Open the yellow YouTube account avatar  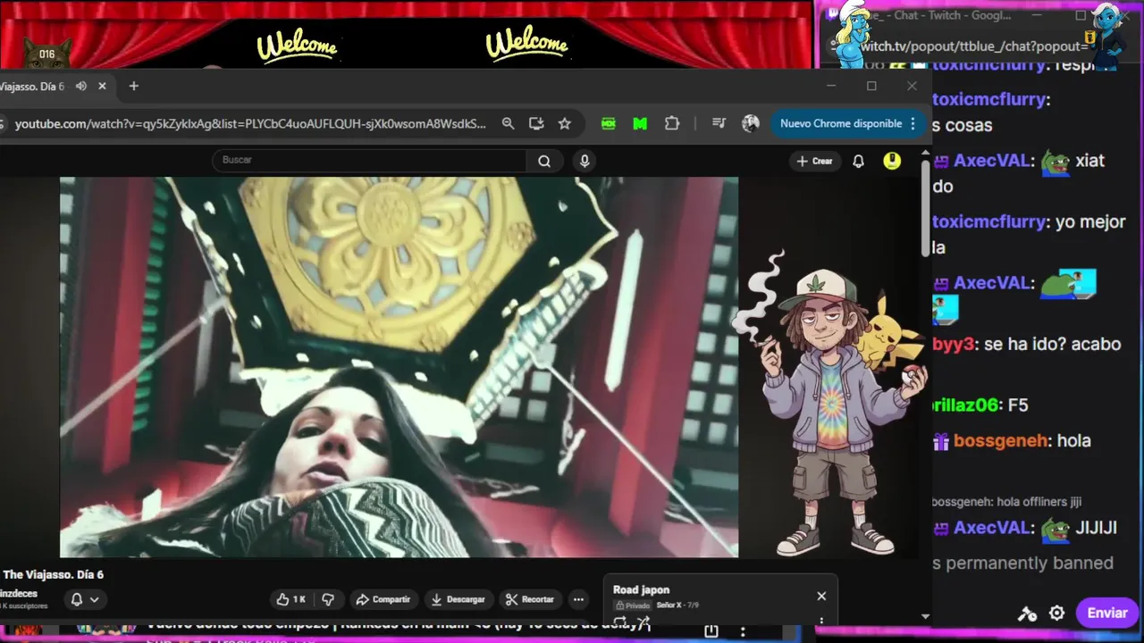[892, 161]
